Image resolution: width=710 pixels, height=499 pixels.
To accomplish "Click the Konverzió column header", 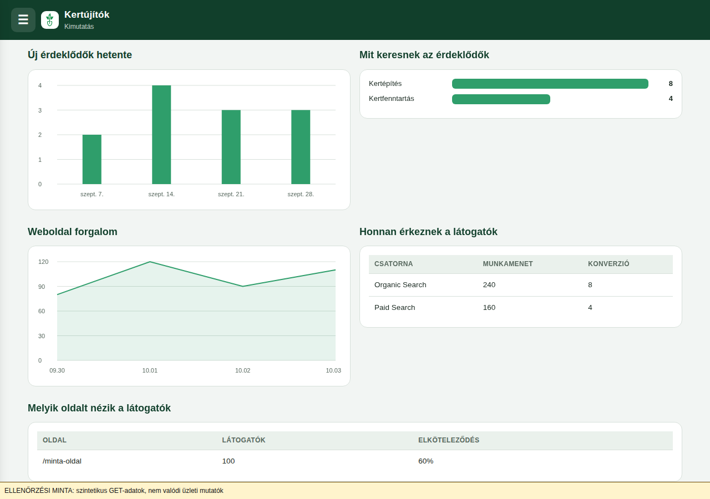I will click(608, 264).
